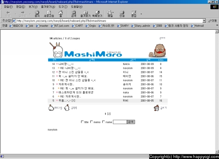Click the Back navigation arrow icon
219x159 pixels.
tap(8, 13)
